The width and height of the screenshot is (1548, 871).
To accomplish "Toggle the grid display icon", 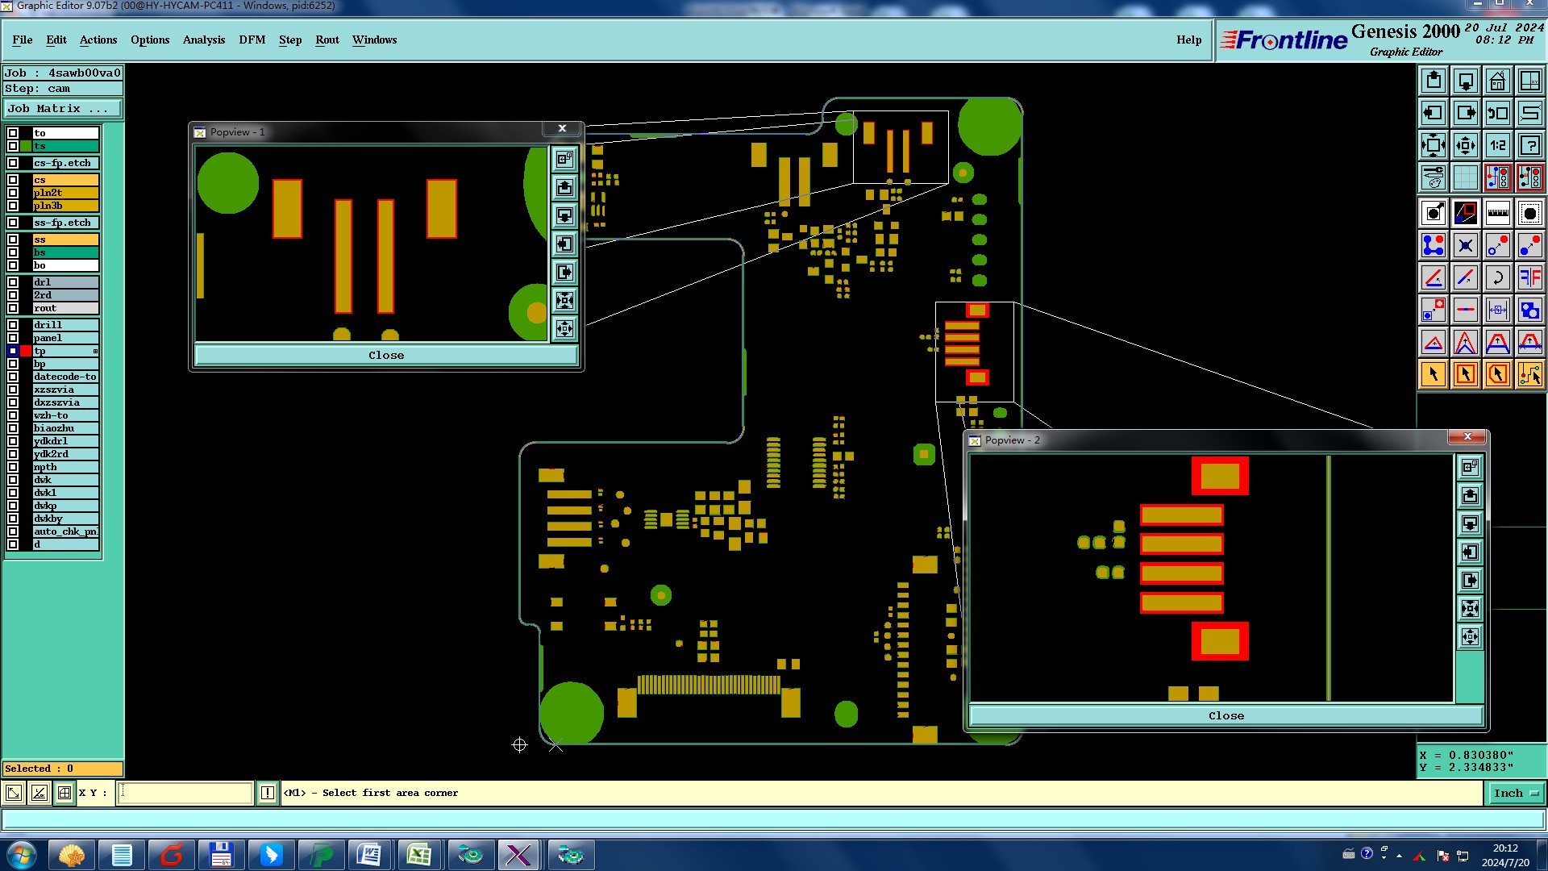I will pyautogui.click(x=1465, y=177).
